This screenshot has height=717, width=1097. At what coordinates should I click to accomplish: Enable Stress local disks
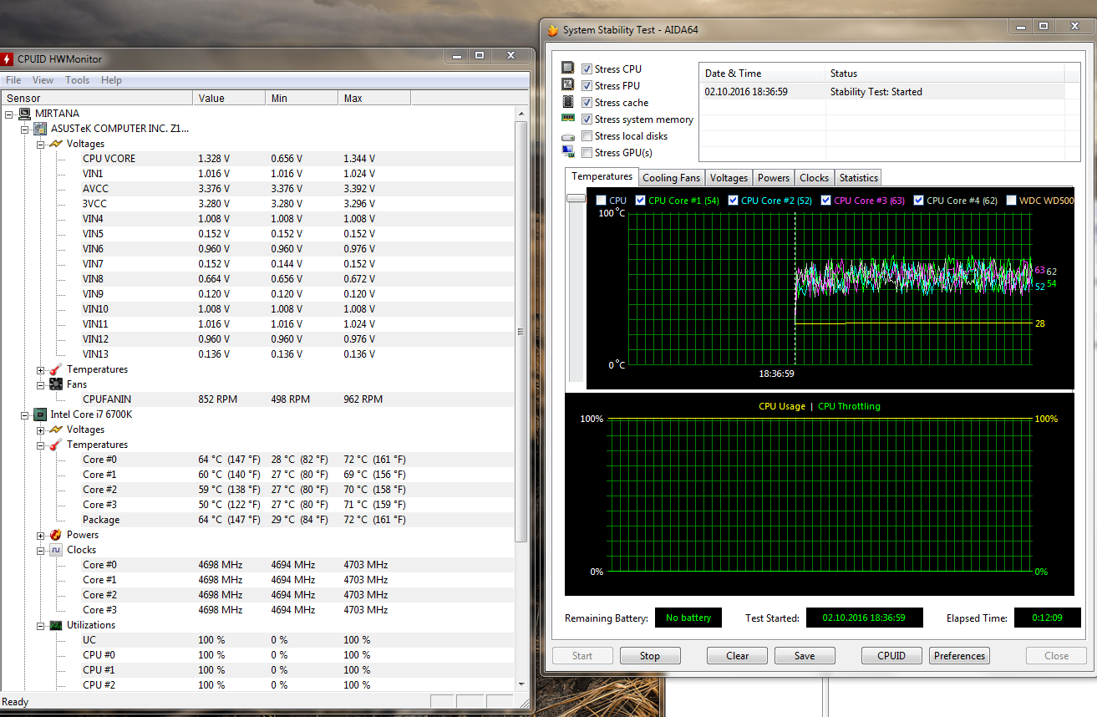click(587, 135)
